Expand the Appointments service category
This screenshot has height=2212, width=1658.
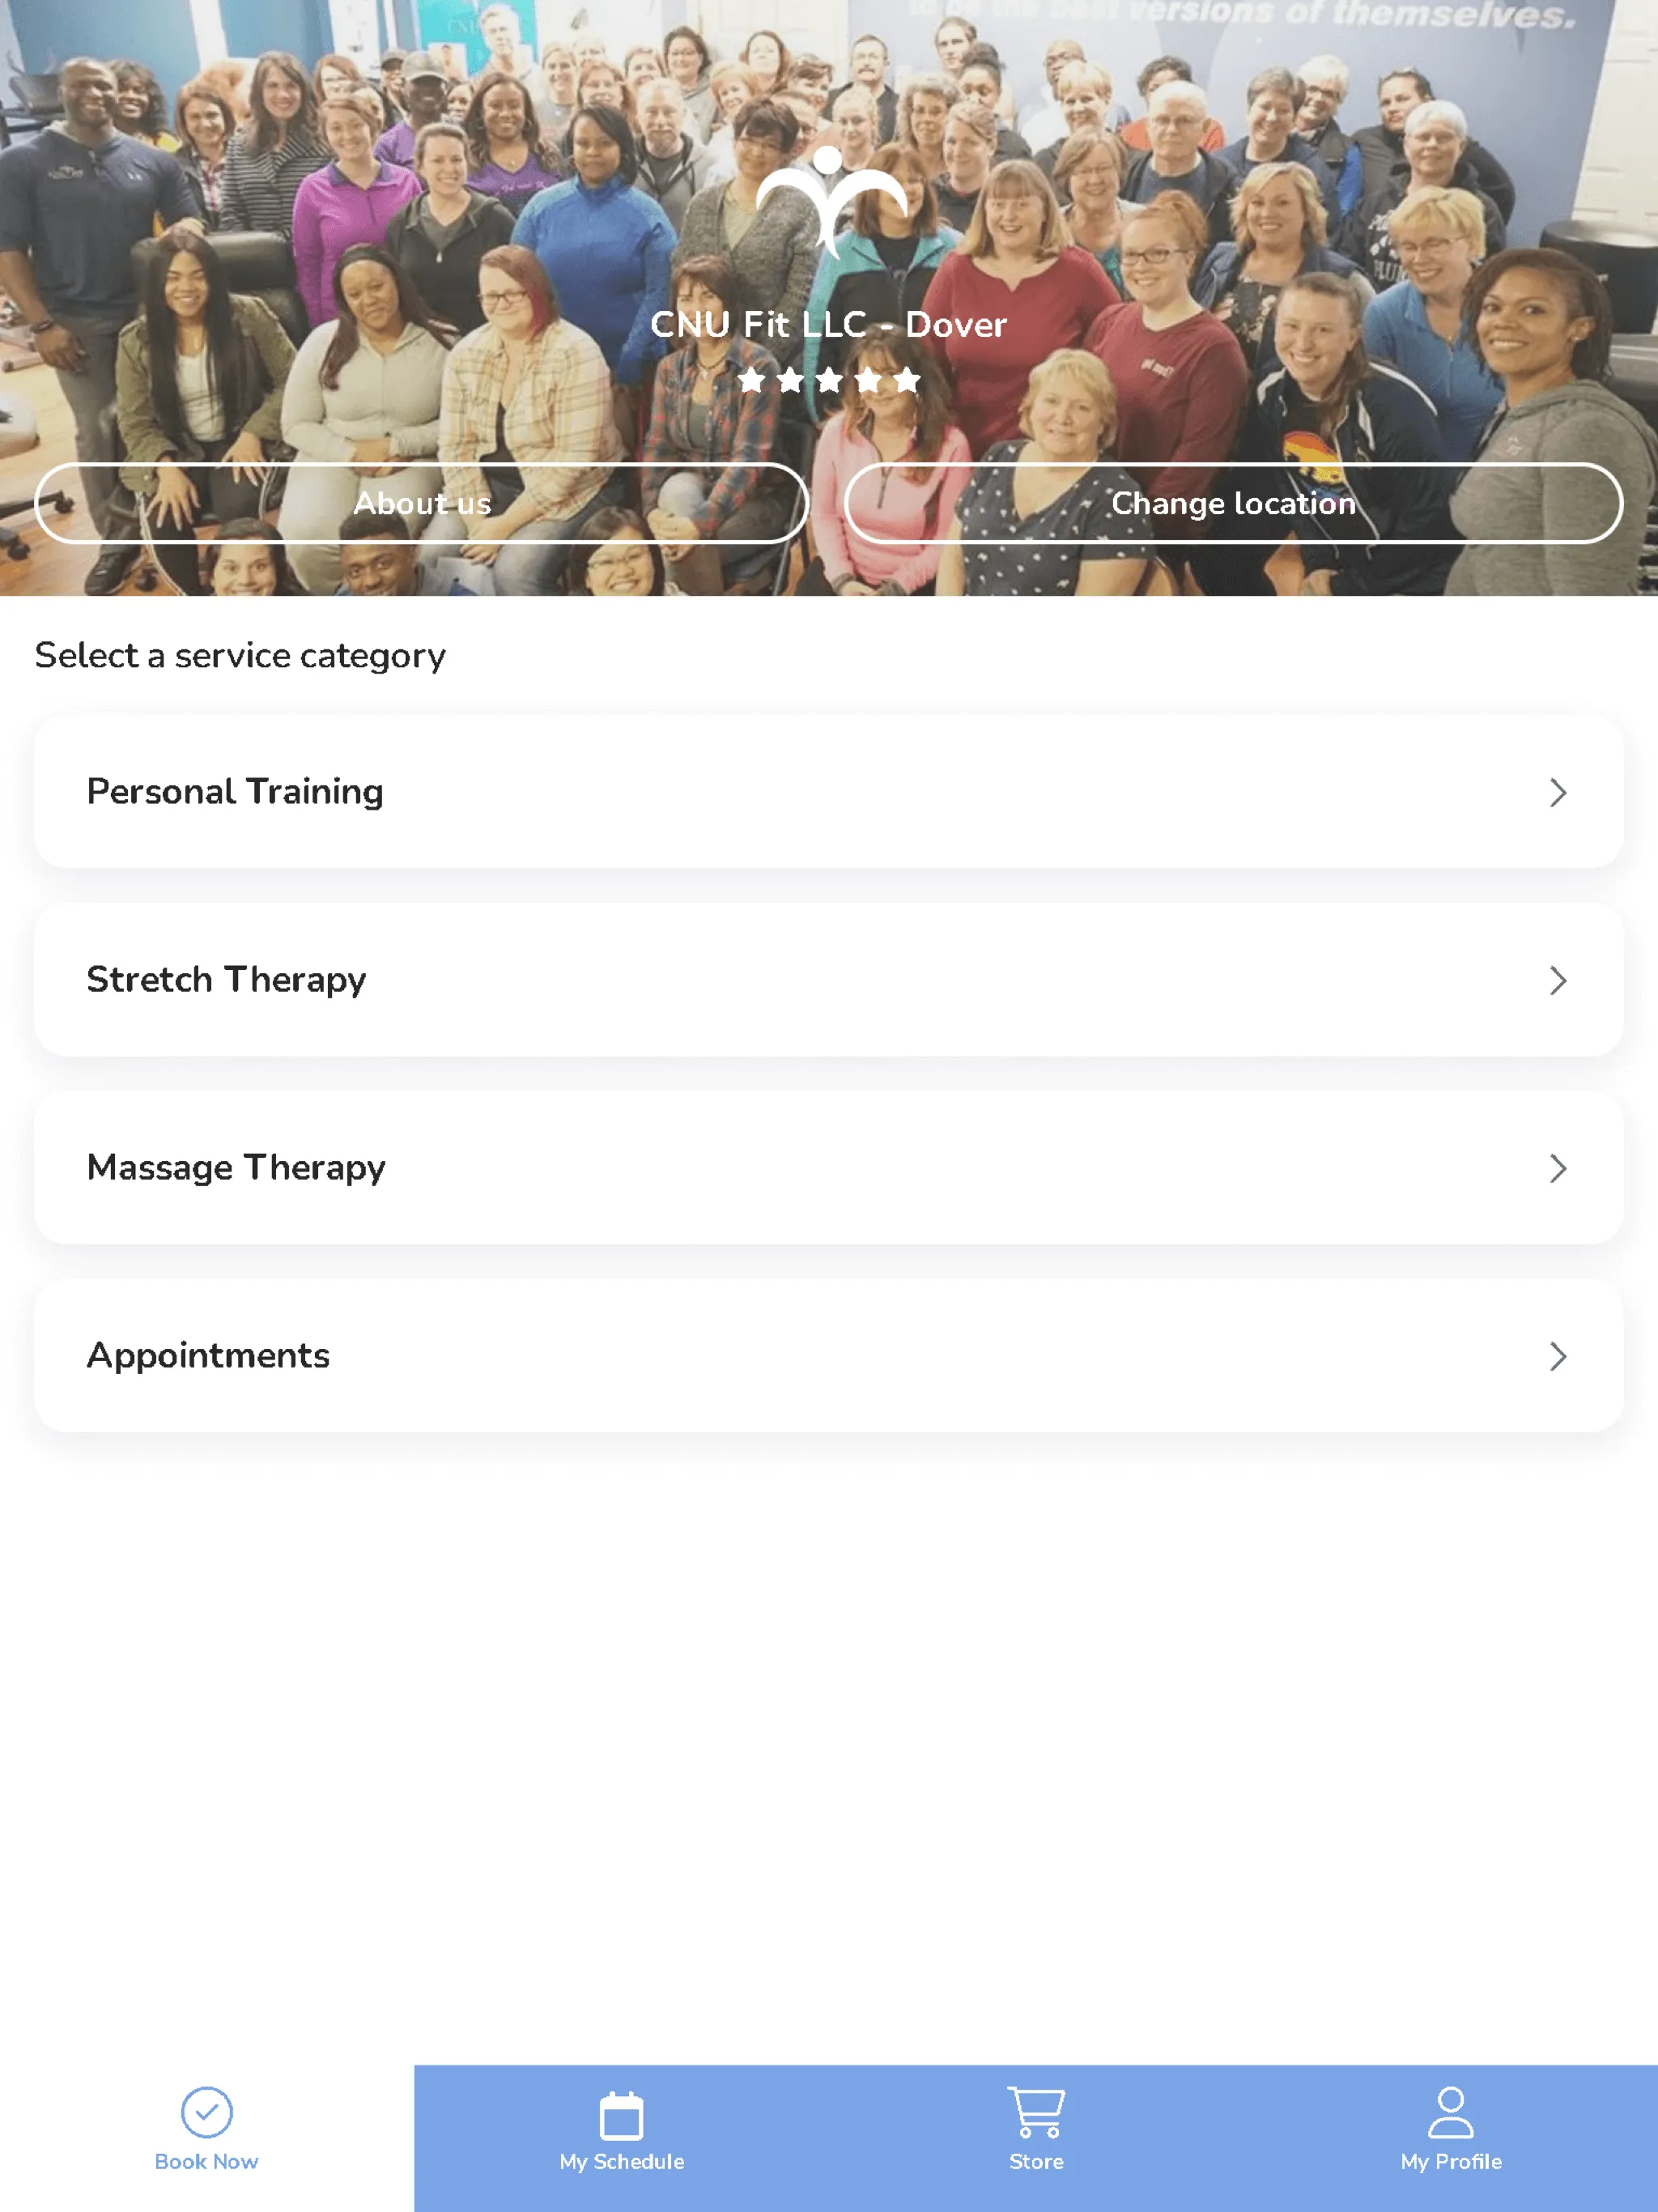coord(829,1355)
